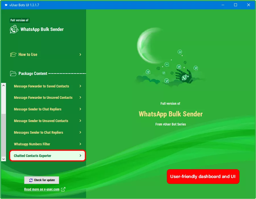
Task: Open Message Sender to Unsaved Contacts
Action: 47,121
